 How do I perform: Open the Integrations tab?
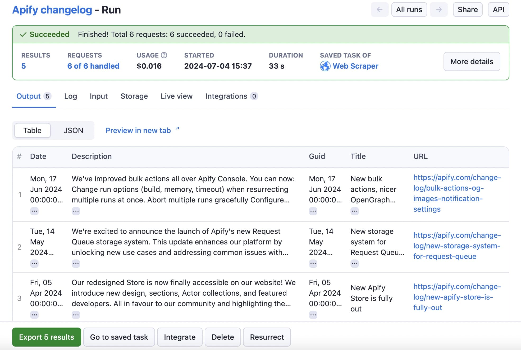pyautogui.click(x=227, y=96)
